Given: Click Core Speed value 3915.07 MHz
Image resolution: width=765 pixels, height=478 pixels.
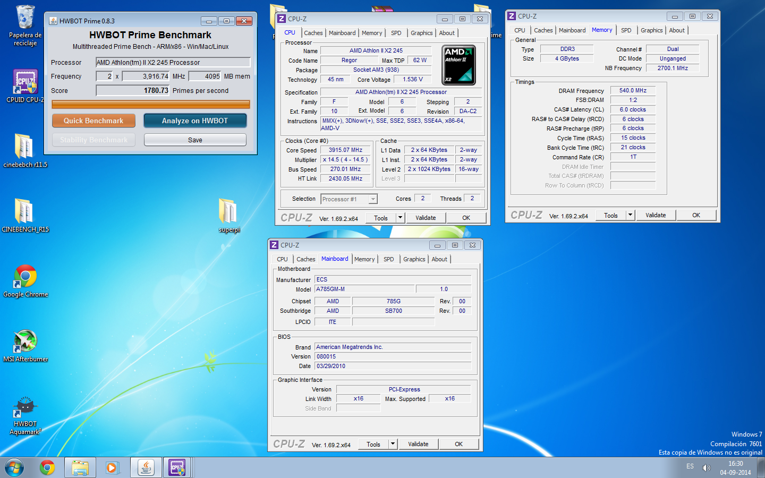Looking at the screenshot, I should (345, 150).
